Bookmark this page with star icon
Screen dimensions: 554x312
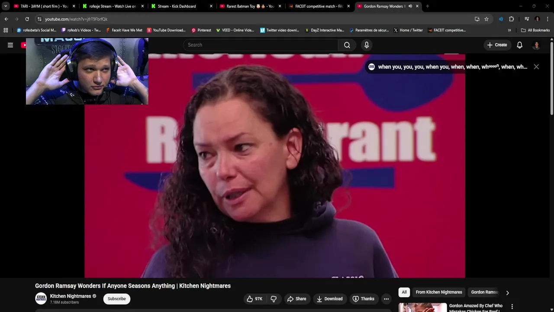tap(486, 19)
